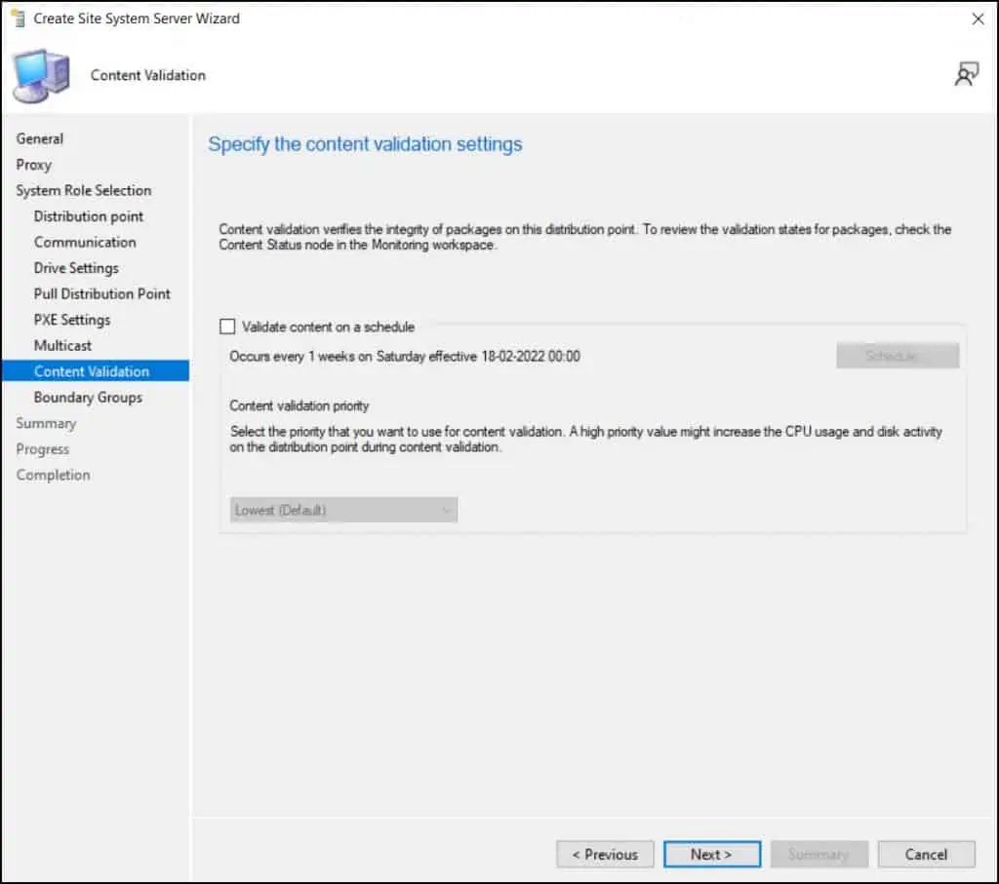Go to the Multicast step

(62, 345)
